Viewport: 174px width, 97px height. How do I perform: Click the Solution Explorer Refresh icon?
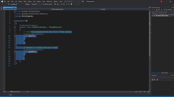pos(167,10)
